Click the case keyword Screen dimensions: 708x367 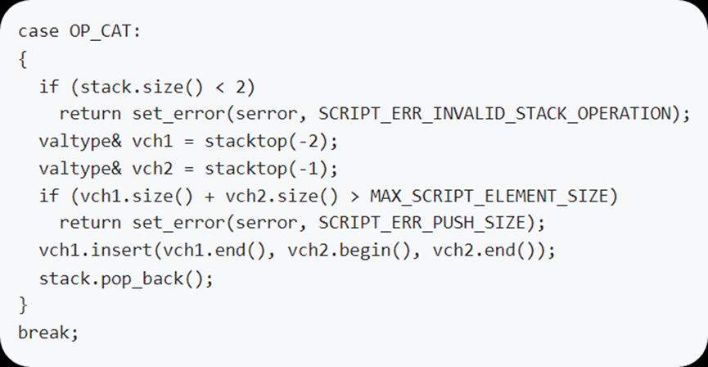(x=38, y=32)
